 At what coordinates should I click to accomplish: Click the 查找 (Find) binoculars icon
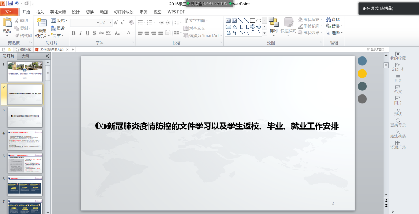coord(328,20)
